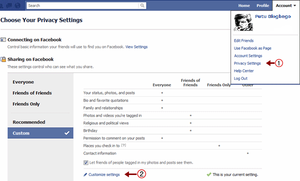Image resolution: width=300 pixels, height=181 pixels.
Task: Click inside the Search input field
Action: [x=82, y=5]
